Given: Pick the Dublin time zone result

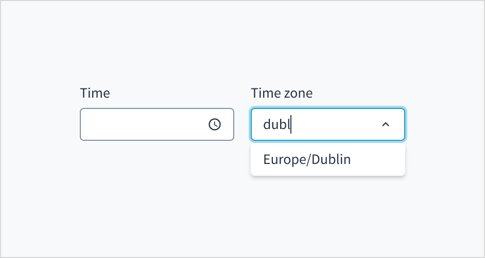Looking at the screenshot, I should (307, 159).
